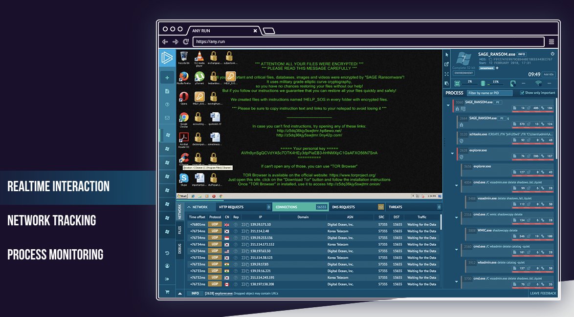This screenshot has height=317, width=574.
Task: Click the VLC media player desktop icon
Action: [199, 59]
